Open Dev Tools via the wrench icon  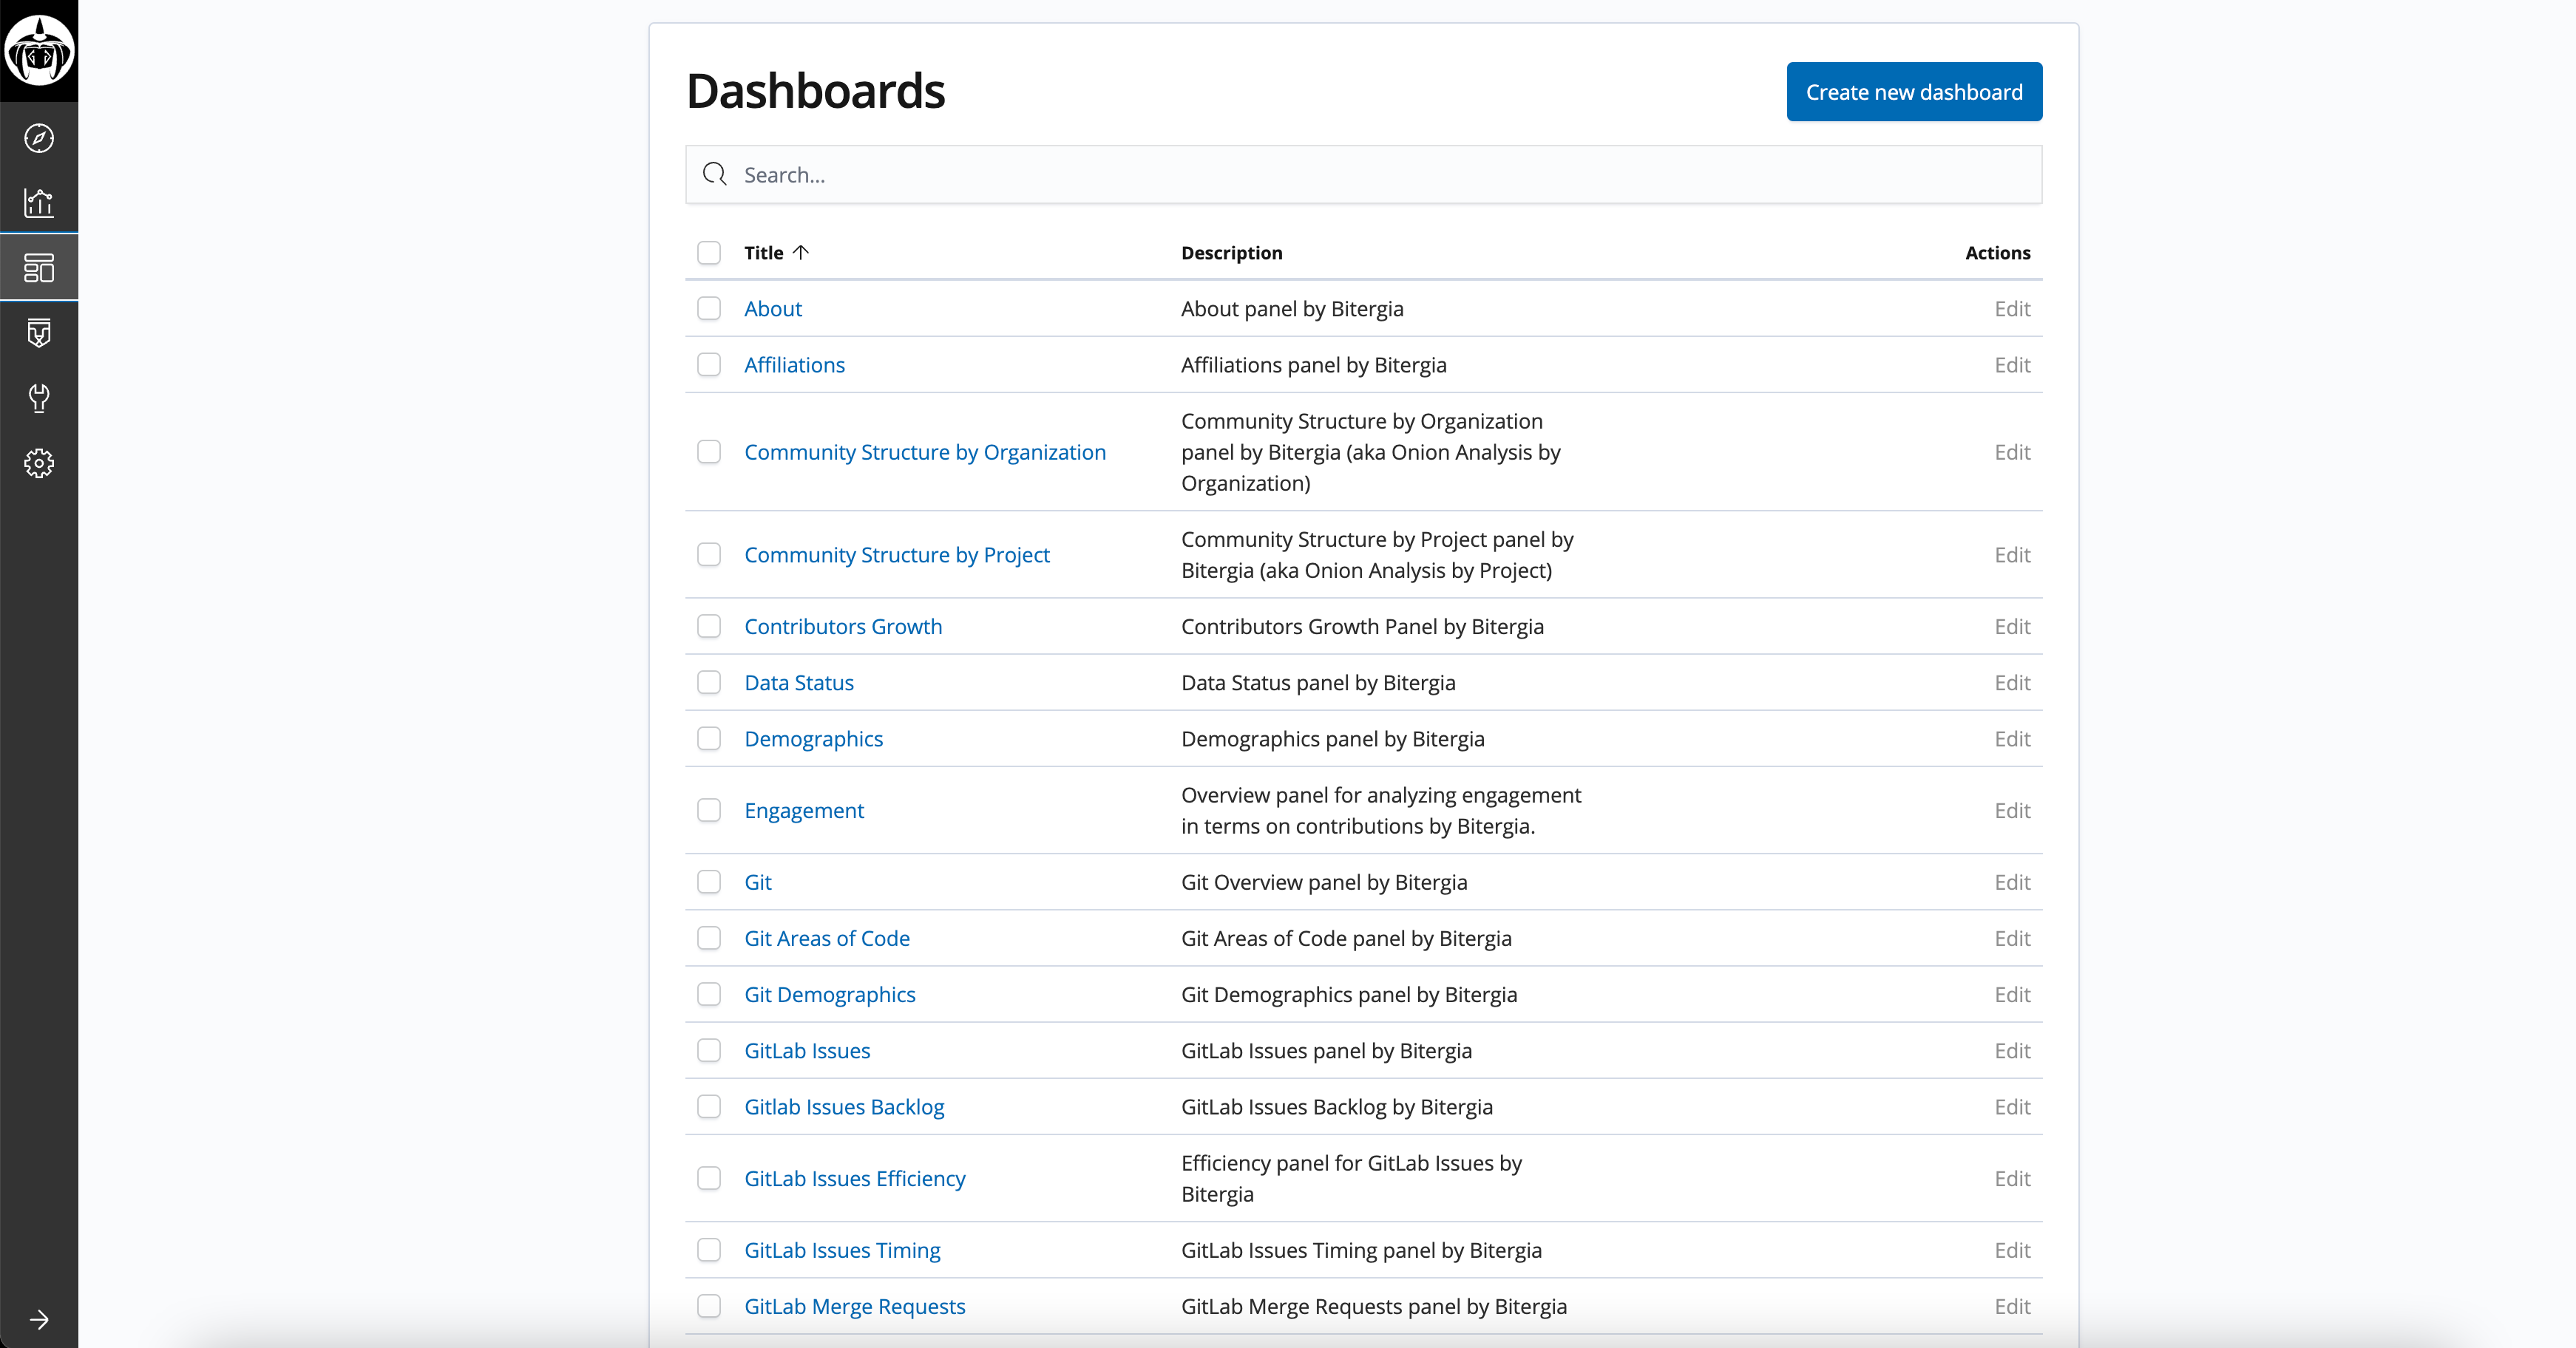[x=39, y=398]
